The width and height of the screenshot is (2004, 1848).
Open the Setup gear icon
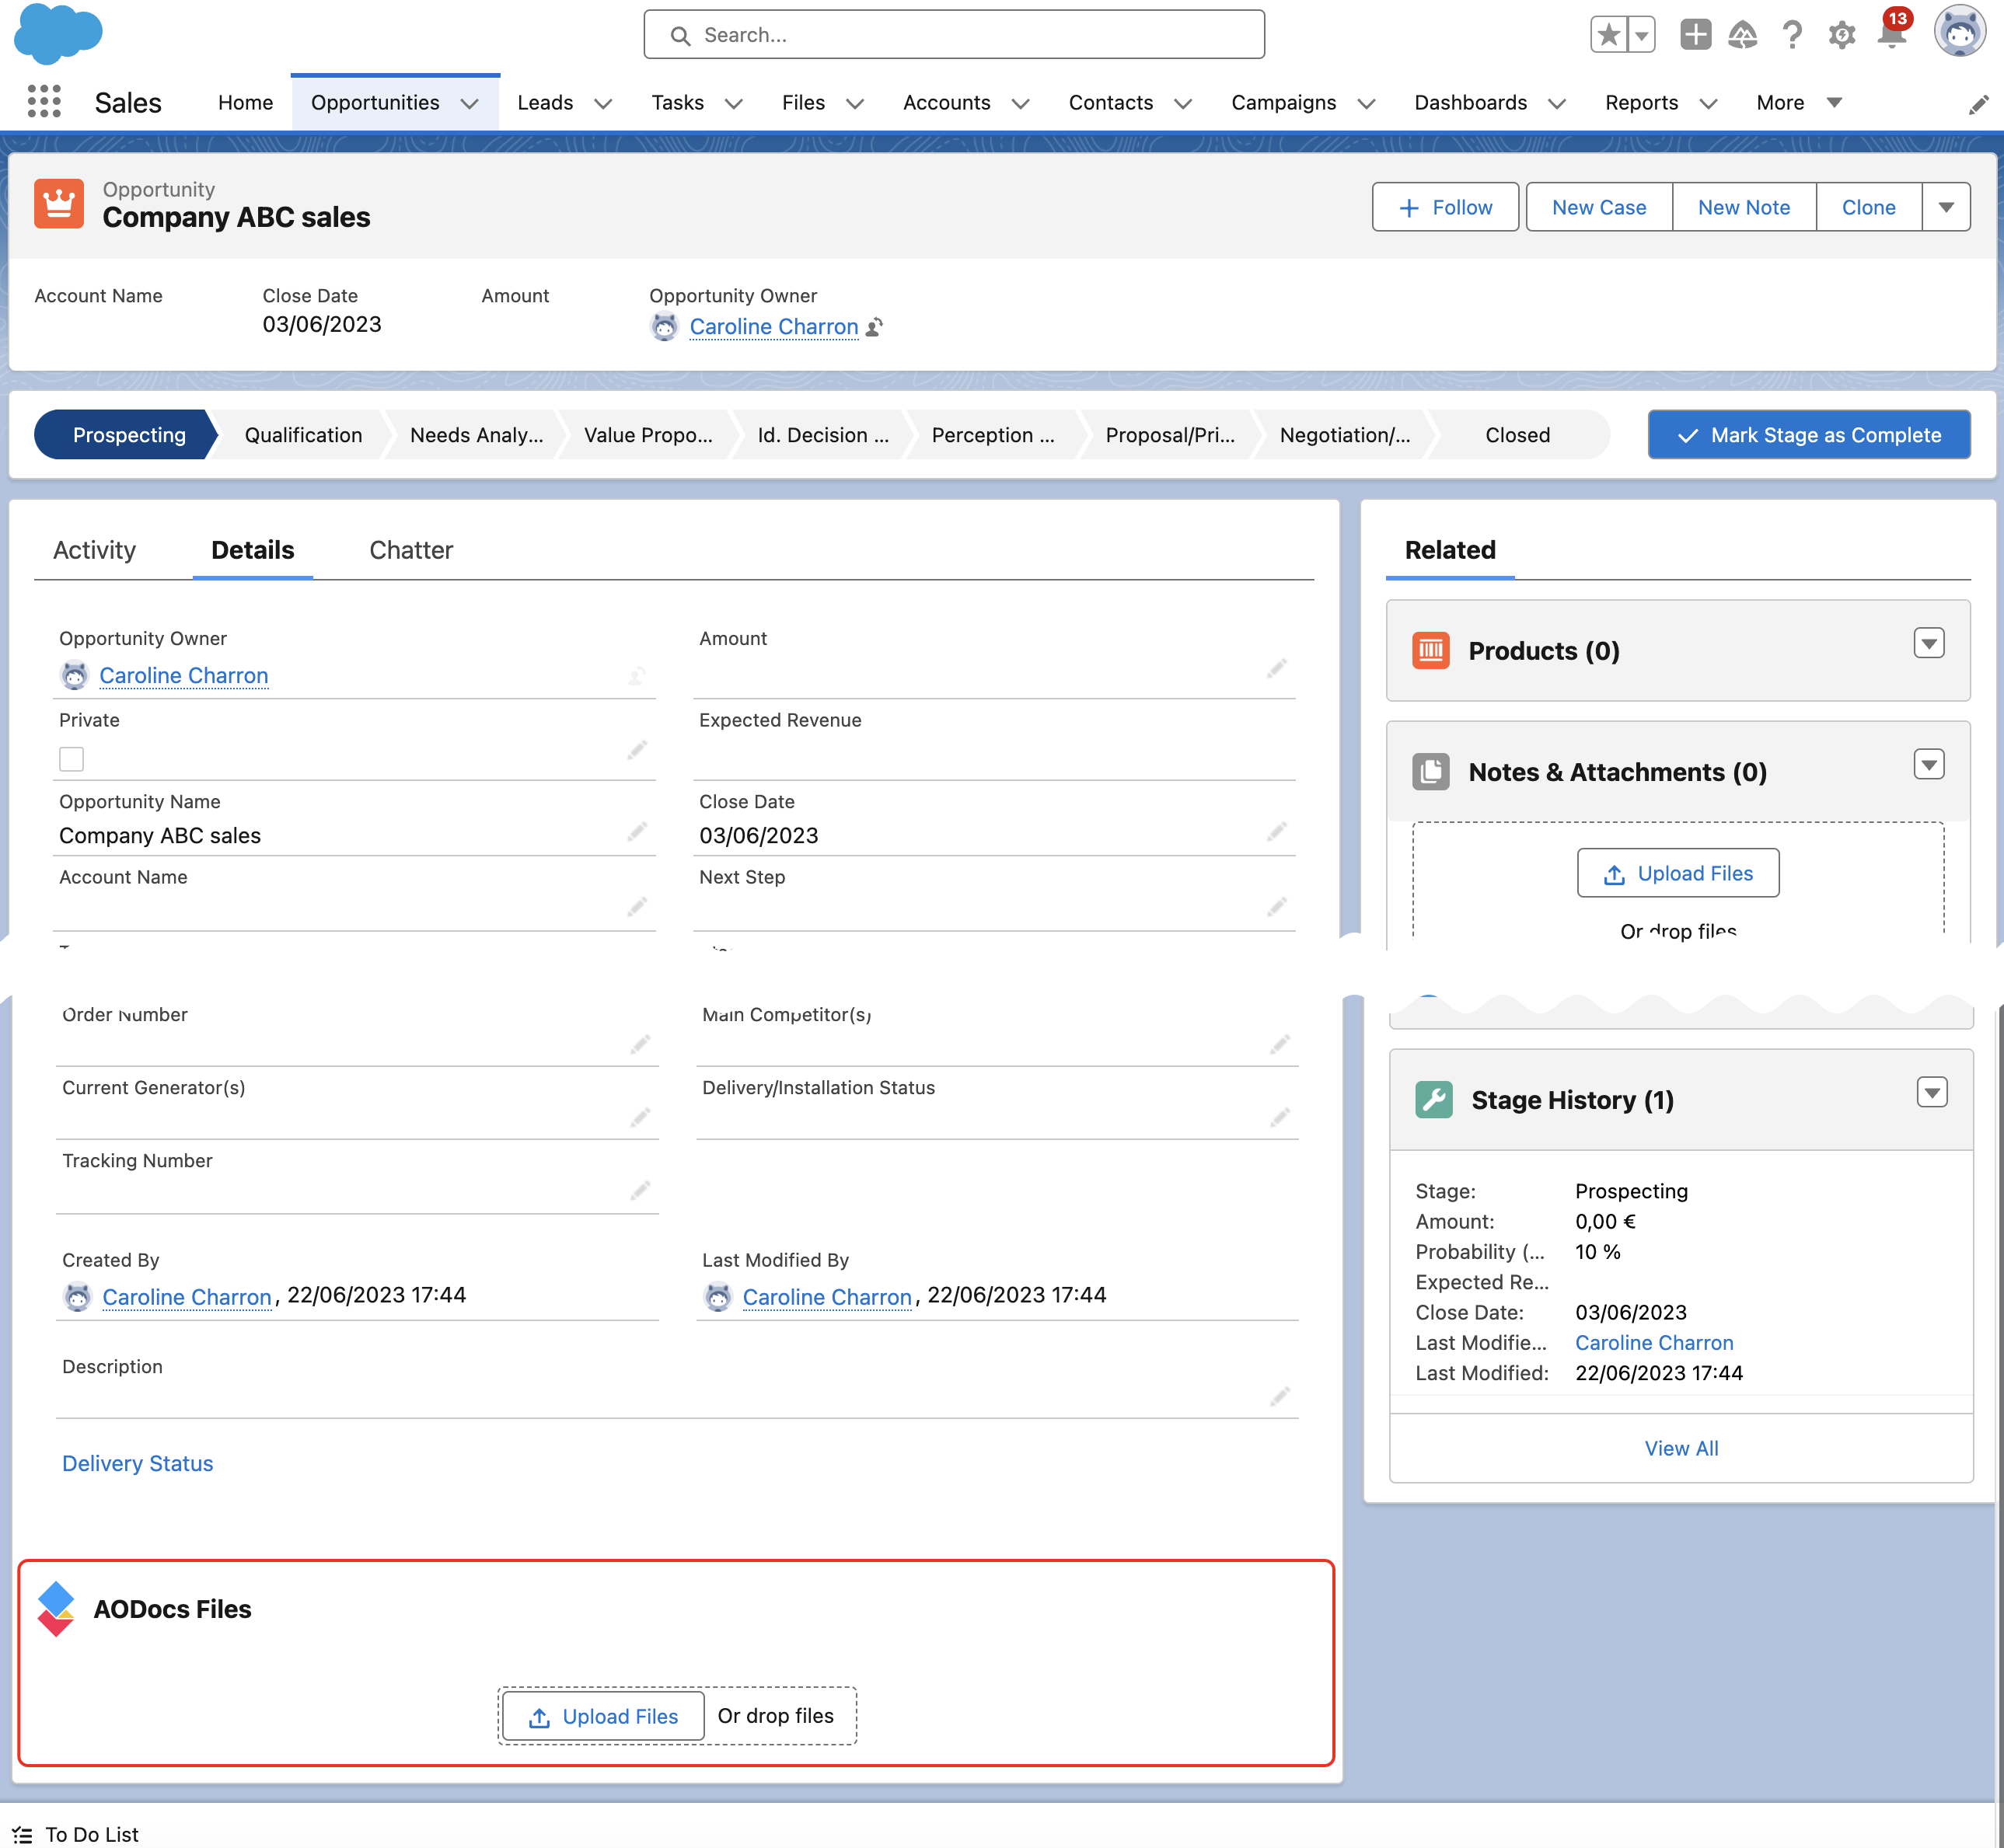[x=1841, y=36]
